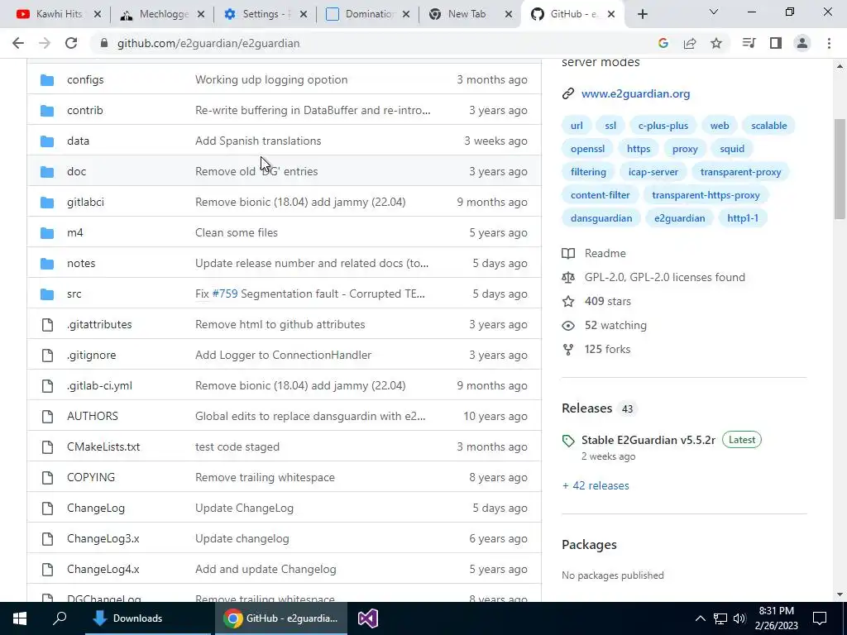The height and width of the screenshot is (635, 847).
Task: Click the m4 folder icon
Action: pyautogui.click(x=47, y=233)
